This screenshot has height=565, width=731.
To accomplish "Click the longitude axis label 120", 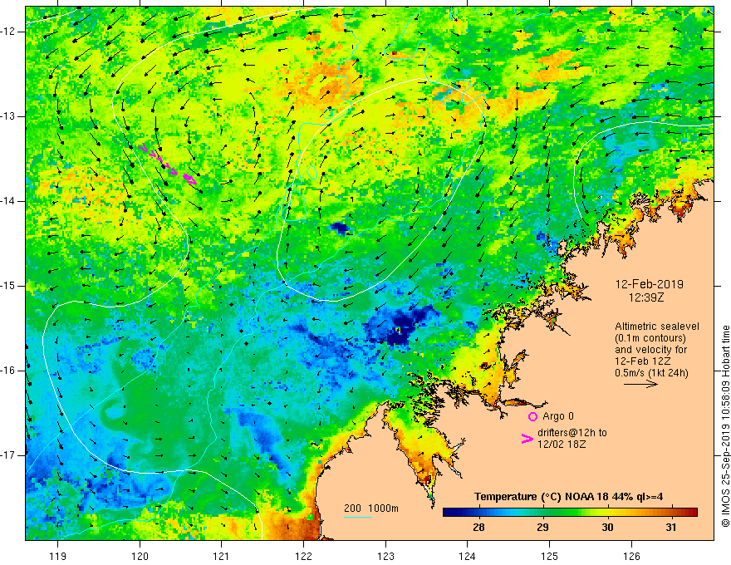I will click(140, 556).
